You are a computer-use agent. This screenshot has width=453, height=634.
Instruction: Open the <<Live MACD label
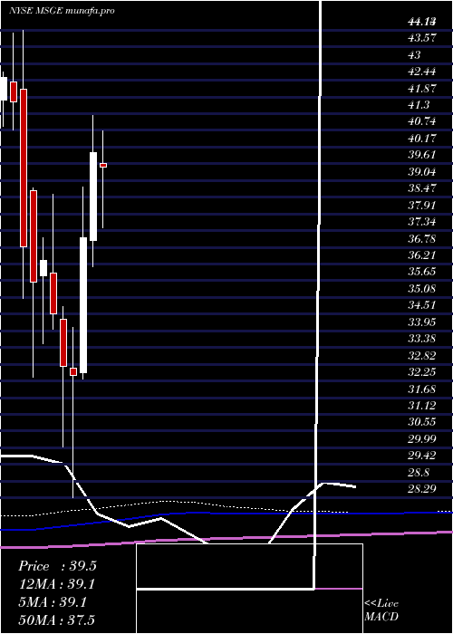(381, 610)
